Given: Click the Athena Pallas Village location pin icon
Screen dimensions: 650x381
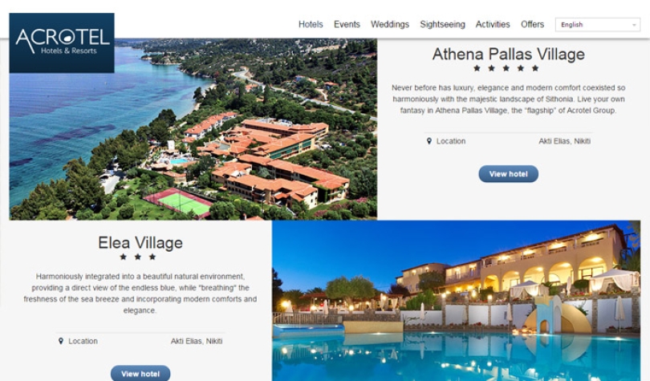Looking at the screenshot, I should pyautogui.click(x=429, y=141).
